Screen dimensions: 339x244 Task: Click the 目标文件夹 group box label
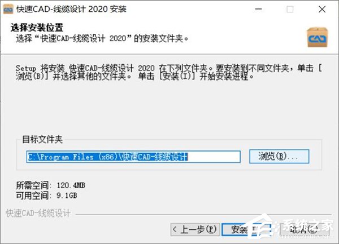(42, 139)
